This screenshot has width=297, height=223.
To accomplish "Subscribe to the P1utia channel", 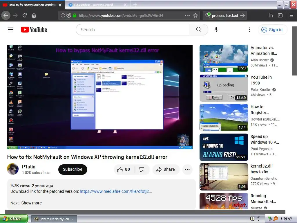I will pyautogui.click(x=73, y=169).
